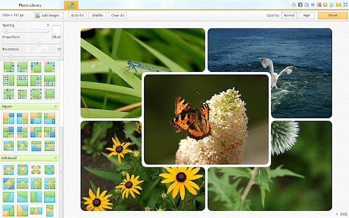The width and height of the screenshot is (349, 218).
Task: Pick the layout with tall green block on right
Action: click(x=9, y=80)
